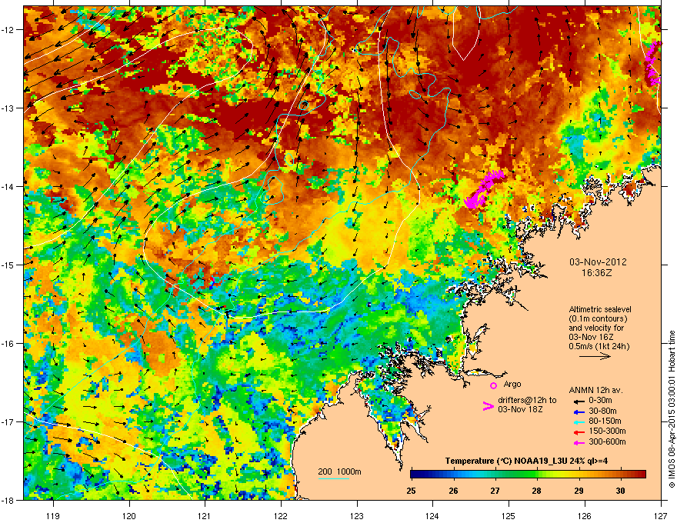The height and width of the screenshot is (523, 677).
Task: Click the 'ANMN 12h av.' heading
Action: coord(595,390)
